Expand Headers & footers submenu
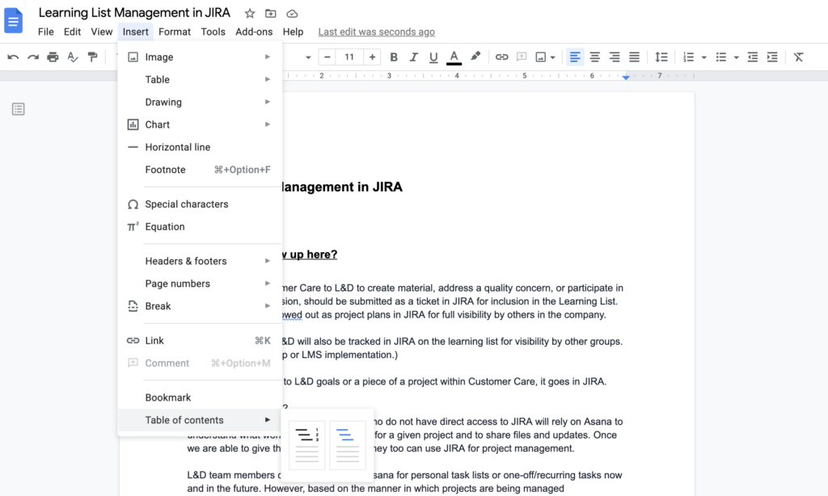The image size is (828, 496). (200, 261)
